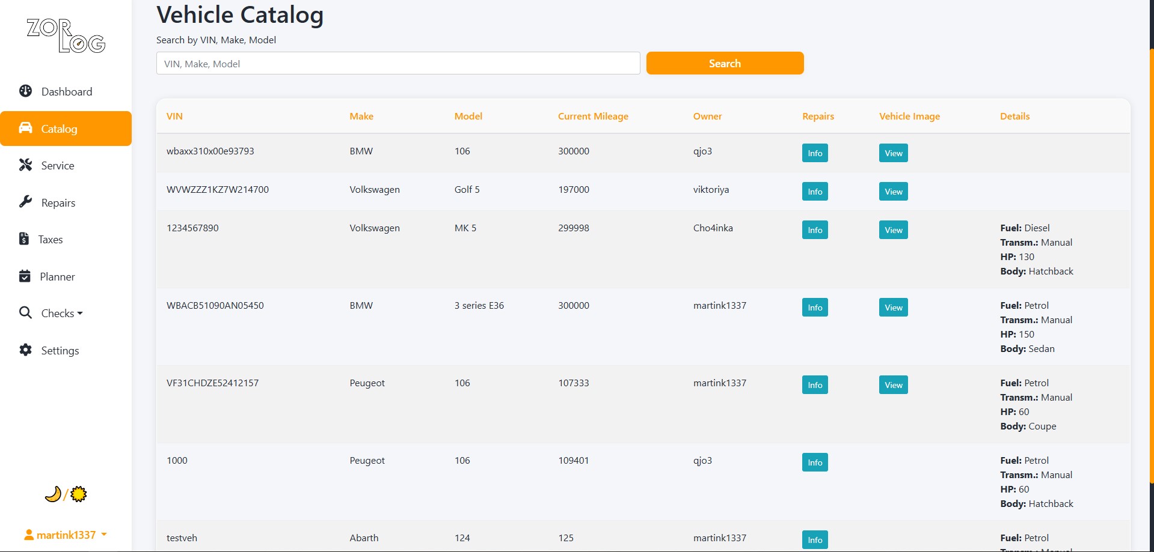Expand the Checks dropdown menu
Image resolution: width=1154 pixels, height=552 pixels.
[61, 314]
